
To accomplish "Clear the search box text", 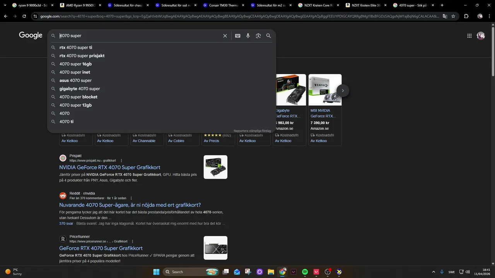I will [225, 36].
